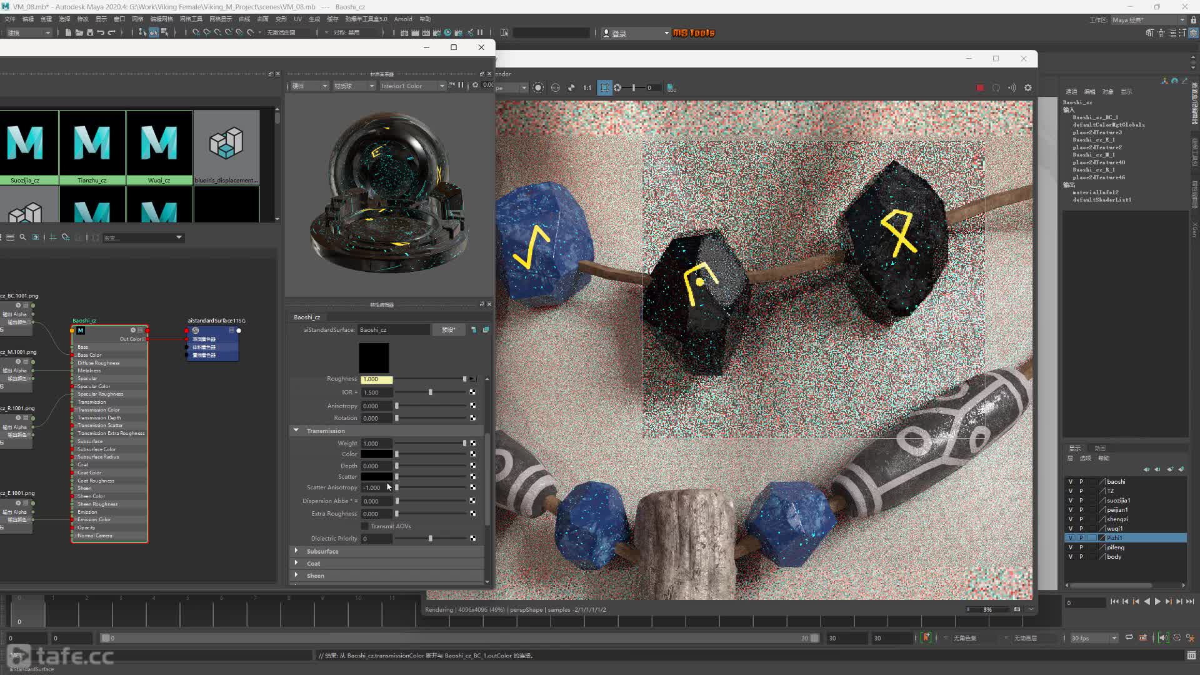This screenshot has height=675, width=1200.
Task: Click the Hypershade search magnifier icon
Action: pyautogui.click(x=23, y=237)
